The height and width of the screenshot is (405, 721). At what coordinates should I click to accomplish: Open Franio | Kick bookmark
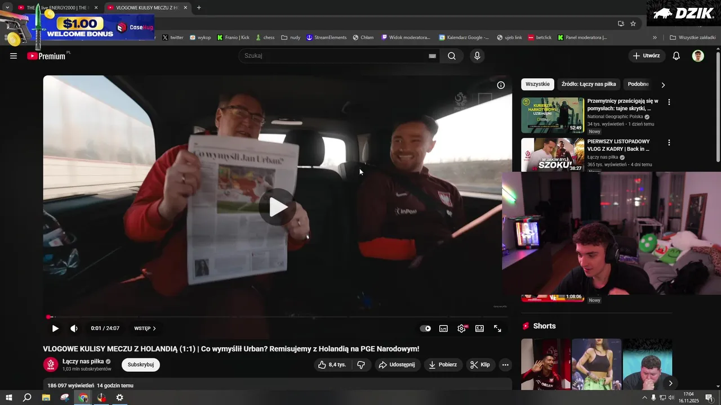click(233, 38)
